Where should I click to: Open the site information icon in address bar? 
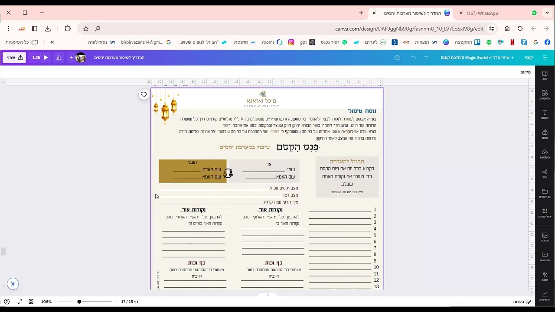pos(491,29)
